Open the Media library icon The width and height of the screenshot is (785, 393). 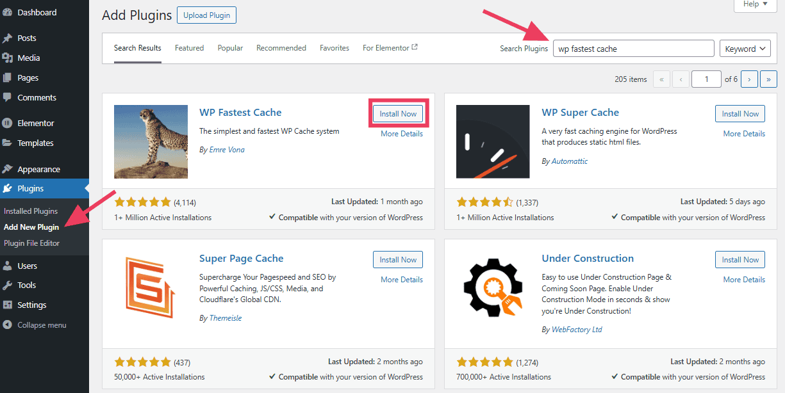click(9, 58)
